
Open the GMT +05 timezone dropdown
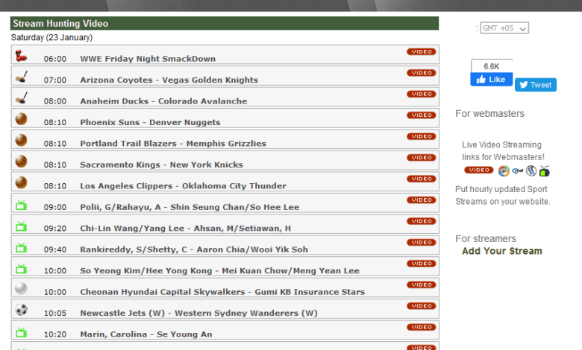tap(504, 28)
